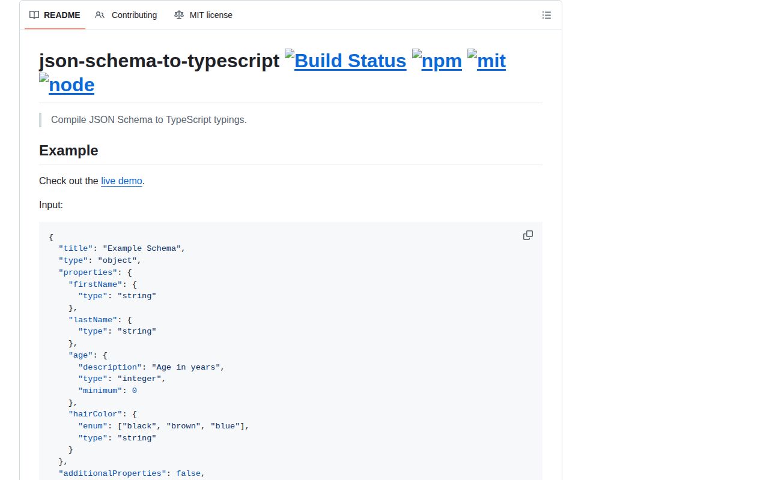The width and height of the screenshot is (769, 480).
Task: Click the "properties" key in code
Action: [88, 272]
